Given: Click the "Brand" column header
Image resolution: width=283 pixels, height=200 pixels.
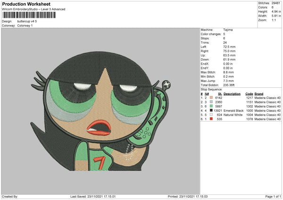Looking at the screenshot, I should 259,94.
